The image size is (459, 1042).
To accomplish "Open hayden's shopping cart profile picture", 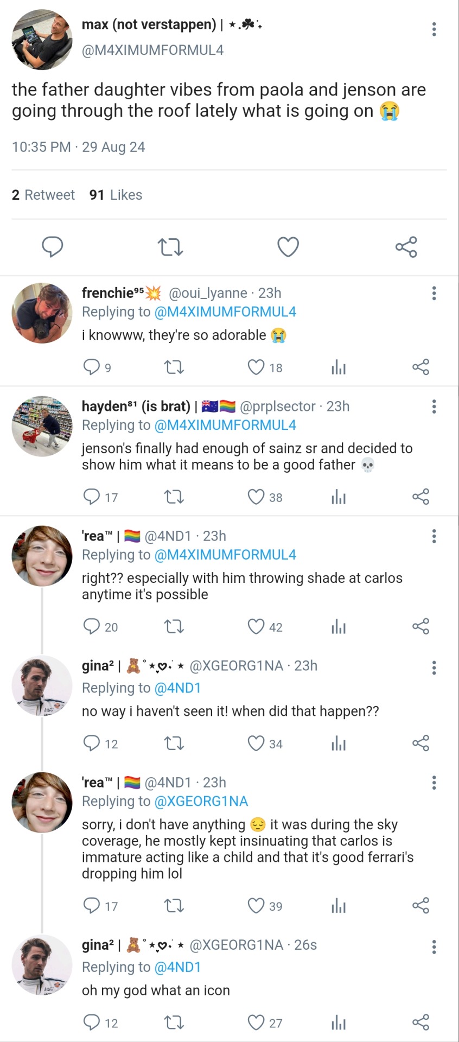I will point(42,426).
